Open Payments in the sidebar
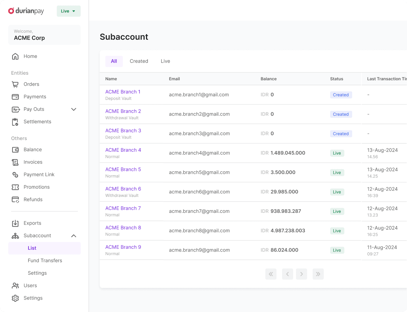Viewport: 407px width, 312px height. [35, 97]
